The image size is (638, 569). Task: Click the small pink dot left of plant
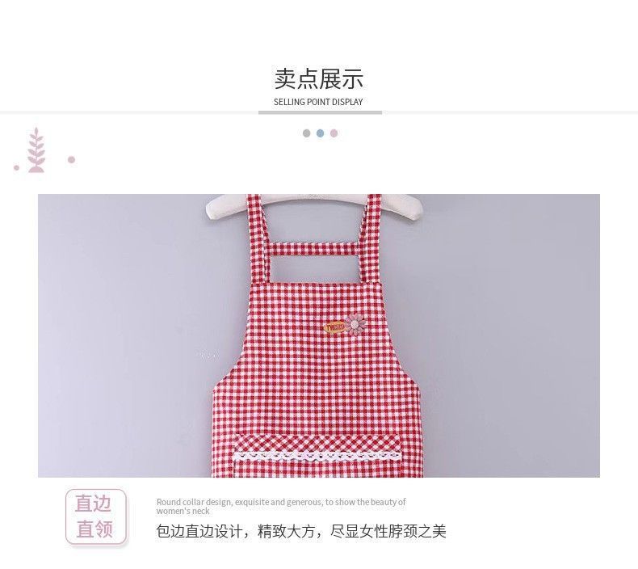pyautogui.click(x=17, y=167)
